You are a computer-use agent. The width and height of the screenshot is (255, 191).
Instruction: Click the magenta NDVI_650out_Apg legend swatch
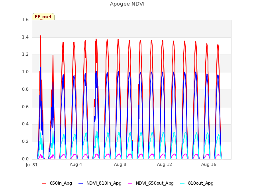[130, 184]
